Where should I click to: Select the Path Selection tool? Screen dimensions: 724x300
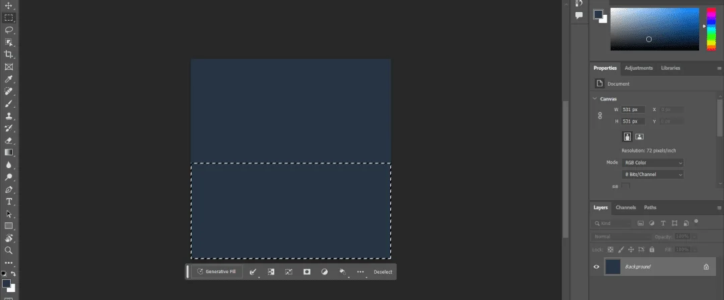pos(8,214)
